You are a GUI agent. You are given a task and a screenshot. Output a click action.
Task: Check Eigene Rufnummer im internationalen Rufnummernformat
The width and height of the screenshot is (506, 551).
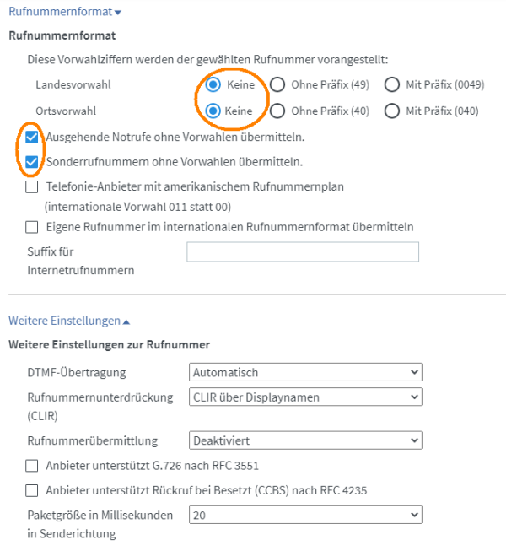[31, 227]
